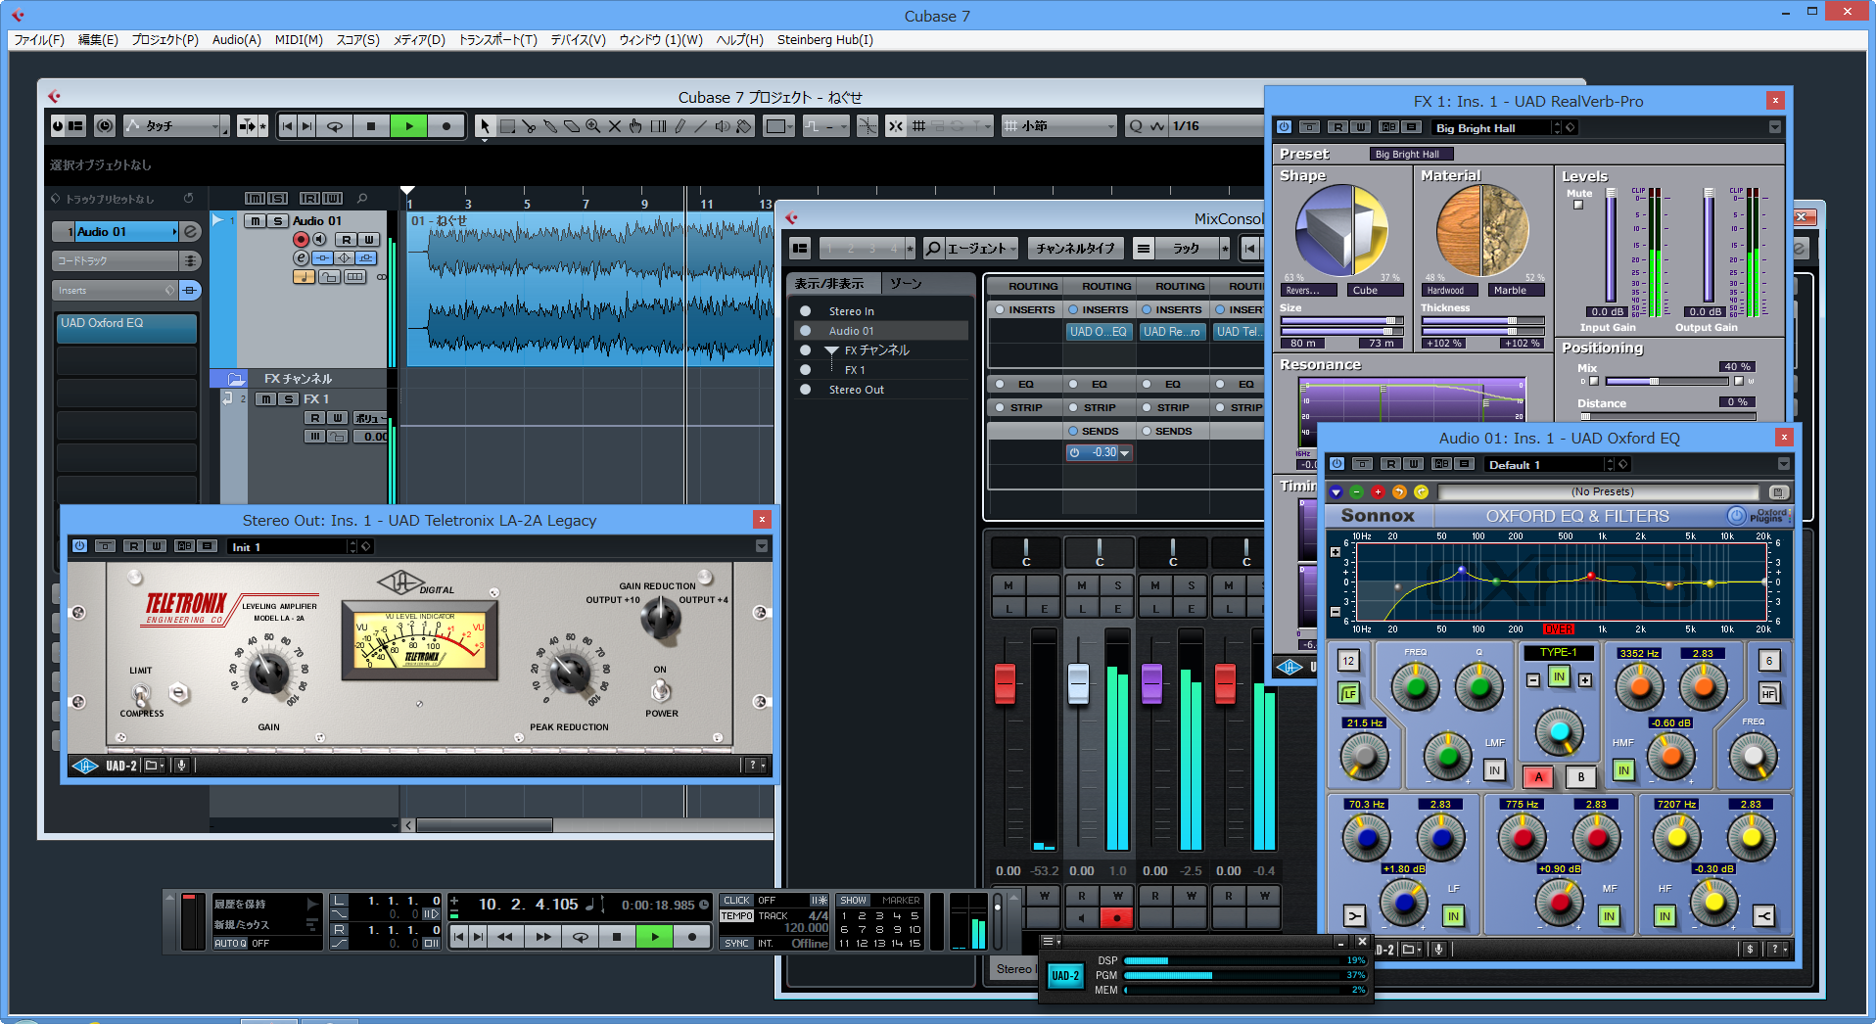Click Fast Forward on the bottom transport panel
Image resolution: width=1876 pixels, height=1024 pixels.
pyautogui.click(x=542, y=937)
